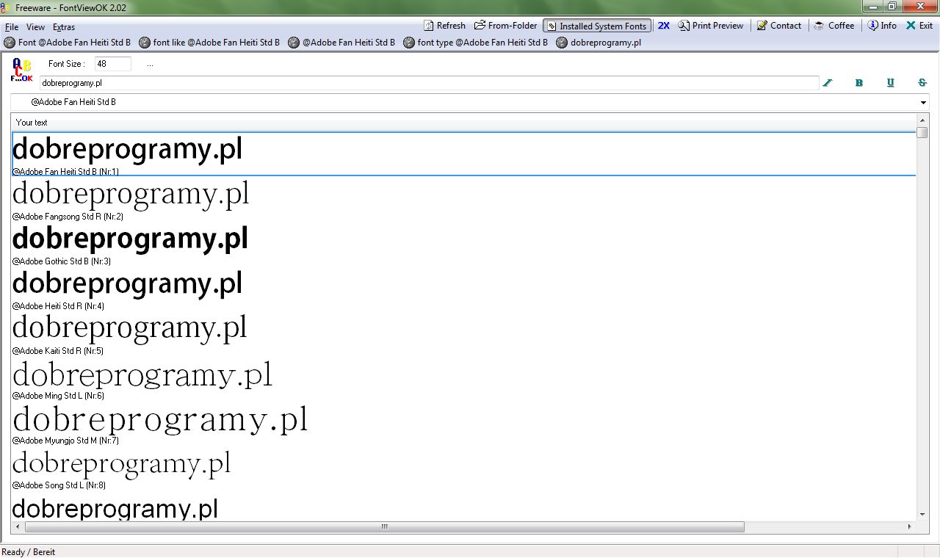Click the 2X dual view icon
The height and width of the screenshot is (558, 940).
click(663, 26)
